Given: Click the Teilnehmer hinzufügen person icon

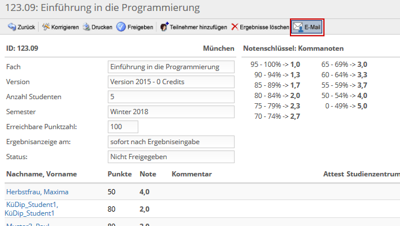Looking at the screenshot, I should [x=164, y=27].
